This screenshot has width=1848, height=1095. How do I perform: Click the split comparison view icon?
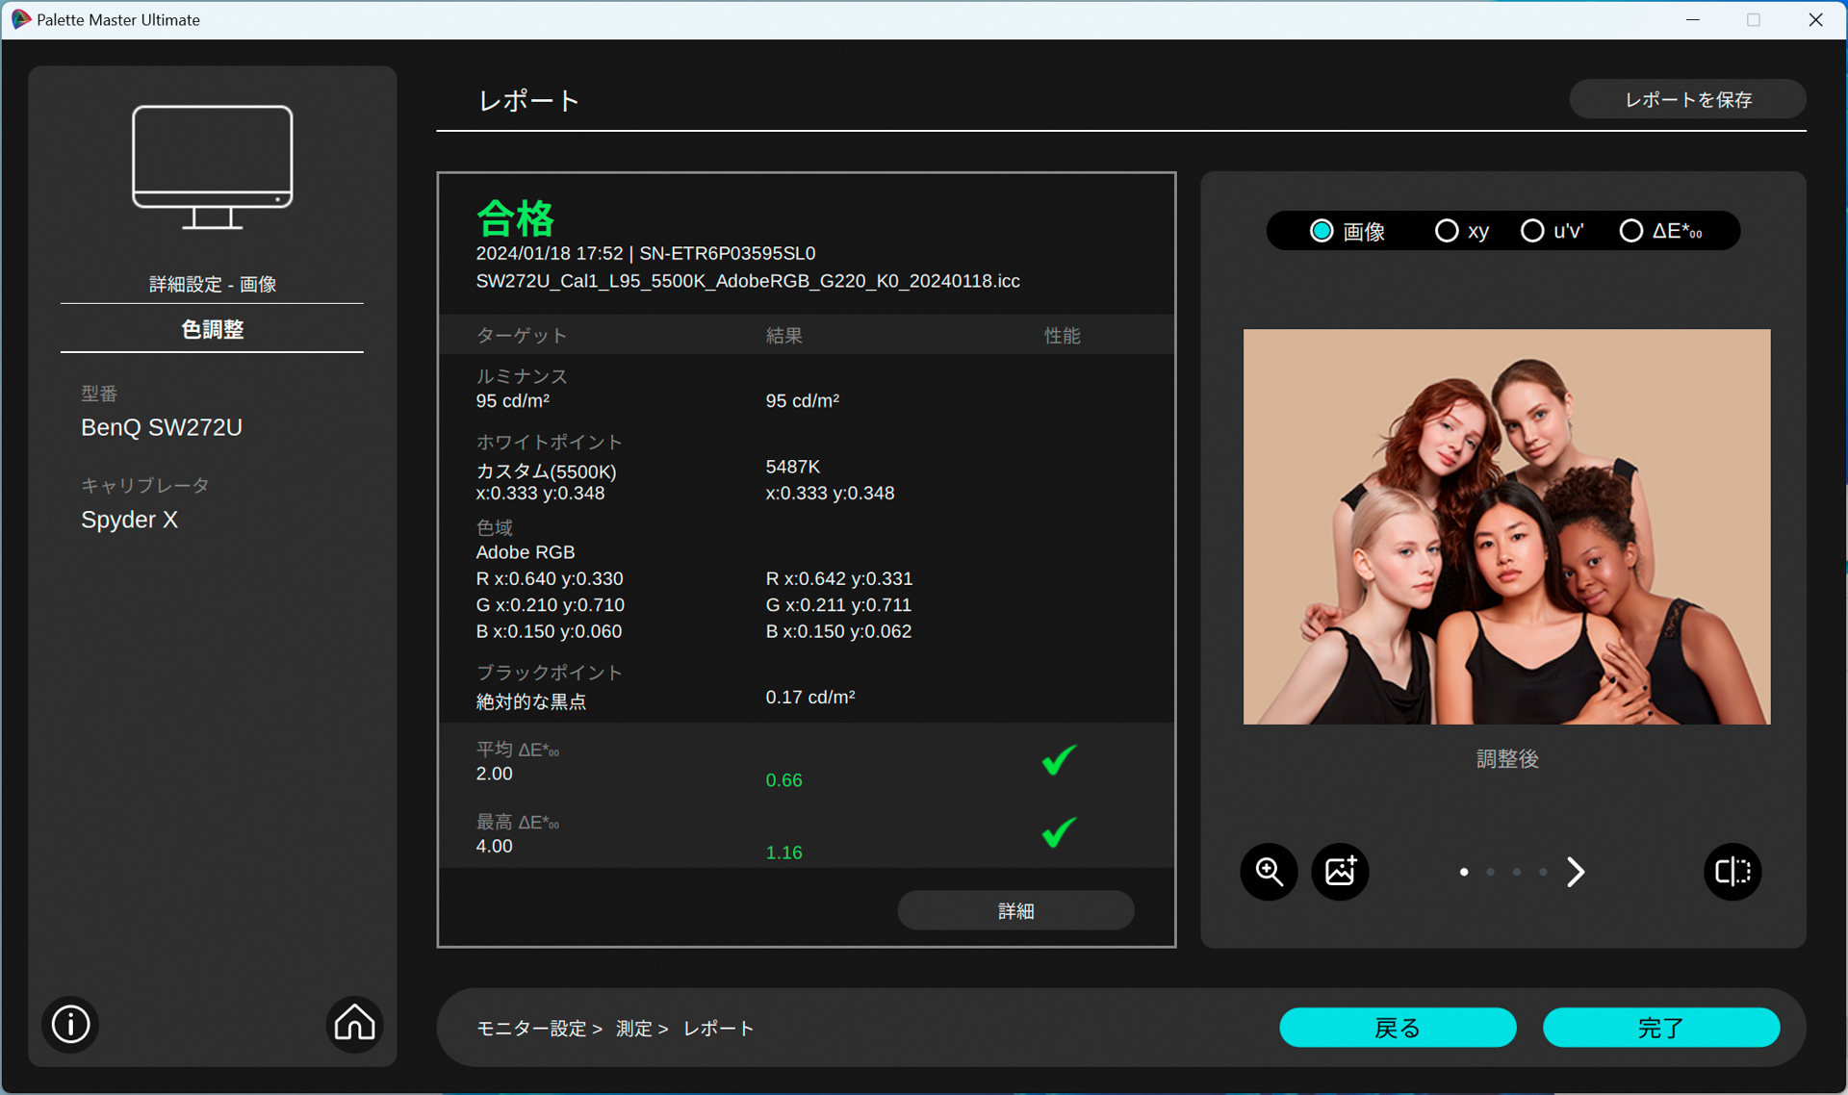tap(1732, 872)
